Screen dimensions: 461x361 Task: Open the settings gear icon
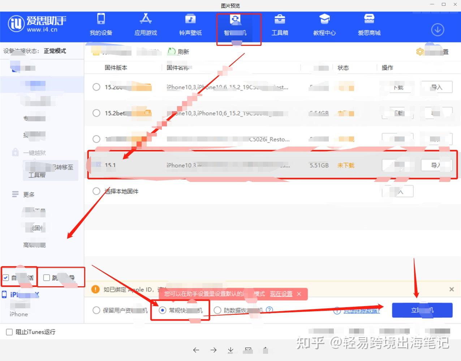(x=420, y=52)
